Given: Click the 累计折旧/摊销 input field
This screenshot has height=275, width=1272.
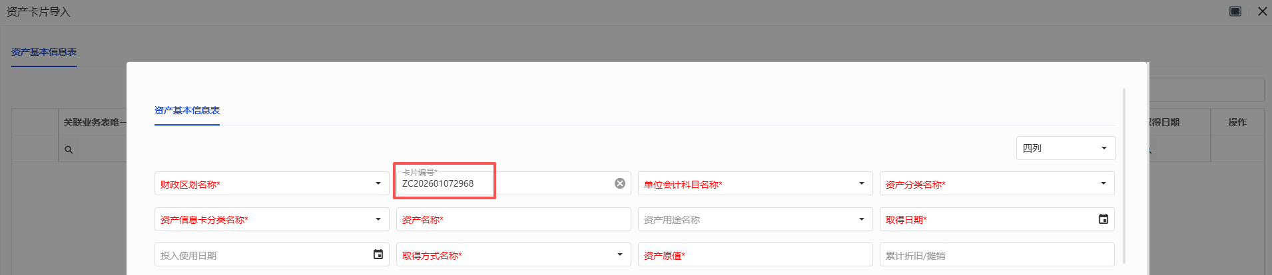Looking at the screenshot, I should 996,255.
